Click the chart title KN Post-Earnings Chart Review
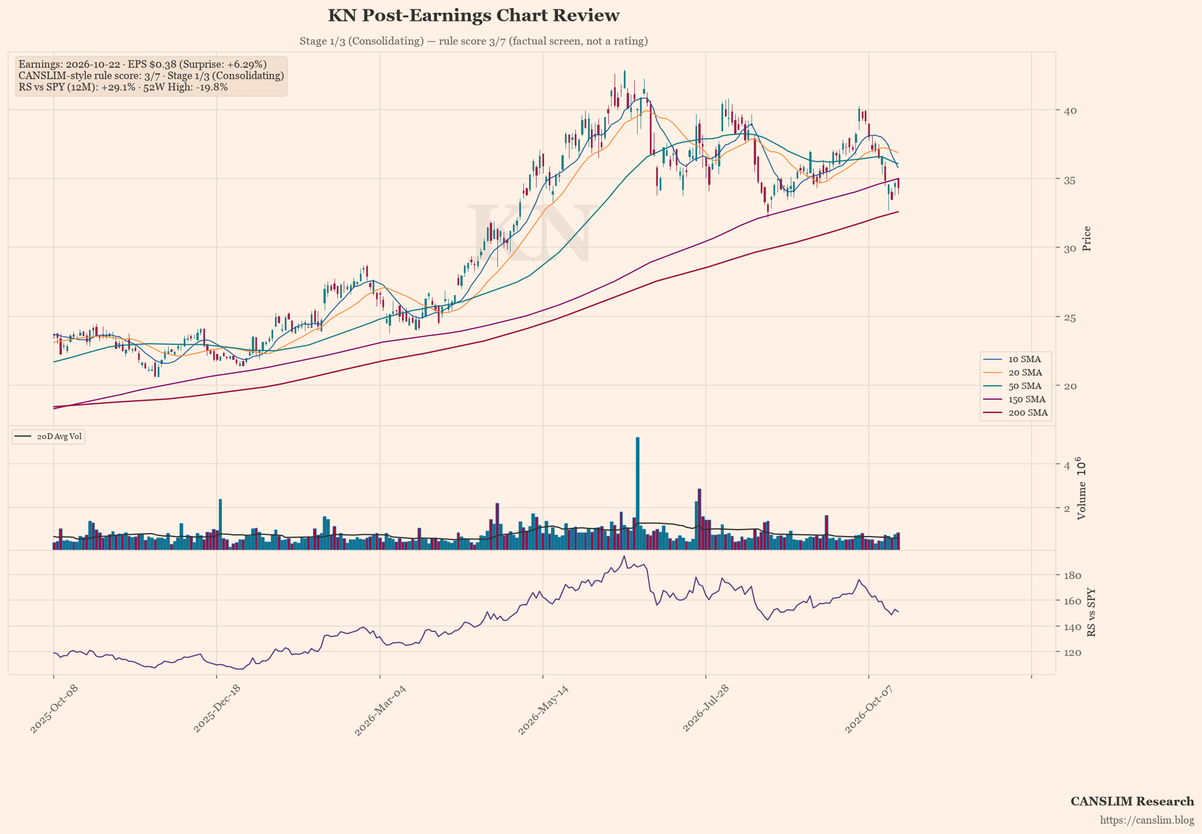Image resolution: width=1202 pixels, height=834 pixels. [x=474, y=16]
